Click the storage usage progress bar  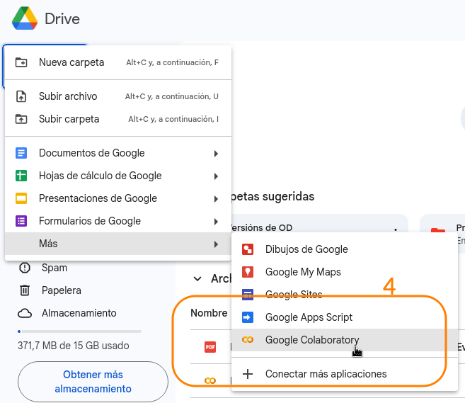click(x=79, y=331)
